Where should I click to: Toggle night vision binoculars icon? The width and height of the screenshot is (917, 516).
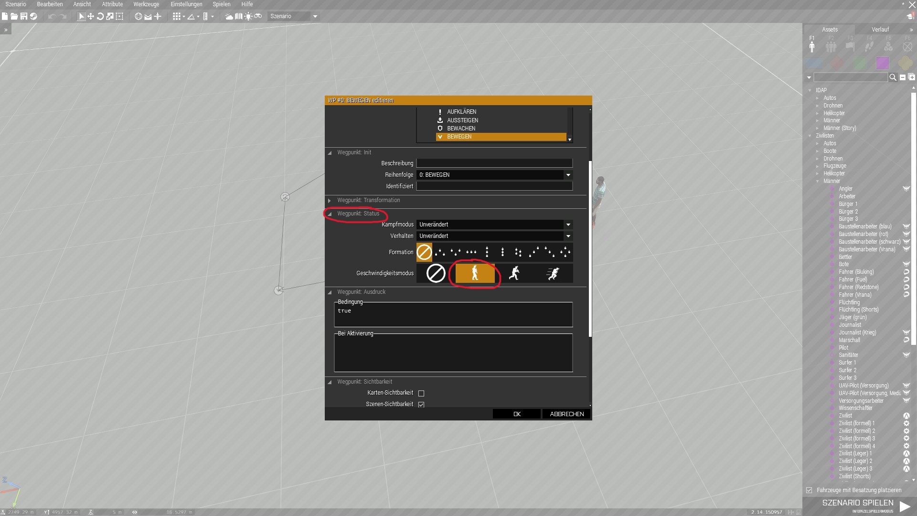pyautogui.click(x=258, y=16)
